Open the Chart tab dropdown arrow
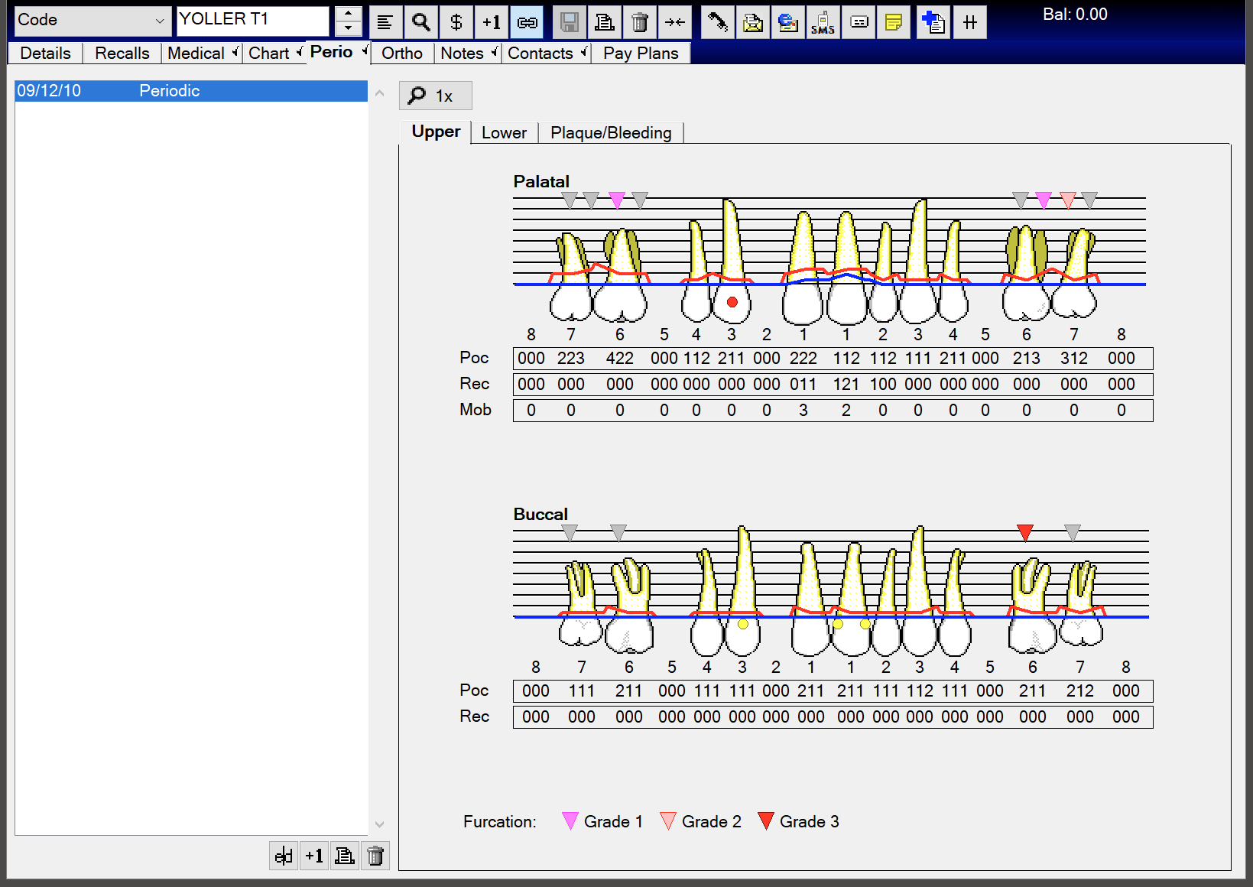The height and width of the screenshot is (887, 1253). point(300,53)
